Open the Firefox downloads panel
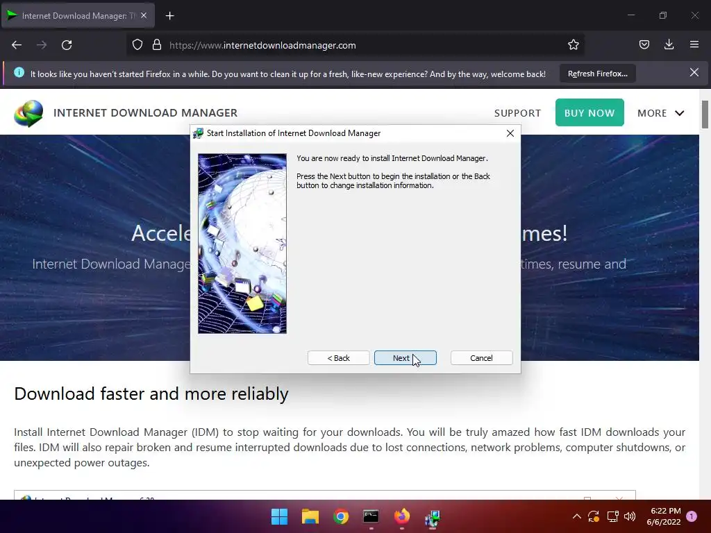This screenshot has width=711, height=533. (x=669, y=45)
